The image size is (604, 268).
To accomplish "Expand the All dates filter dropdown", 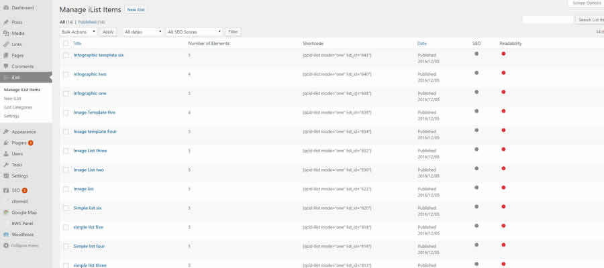I will point(143,31).
